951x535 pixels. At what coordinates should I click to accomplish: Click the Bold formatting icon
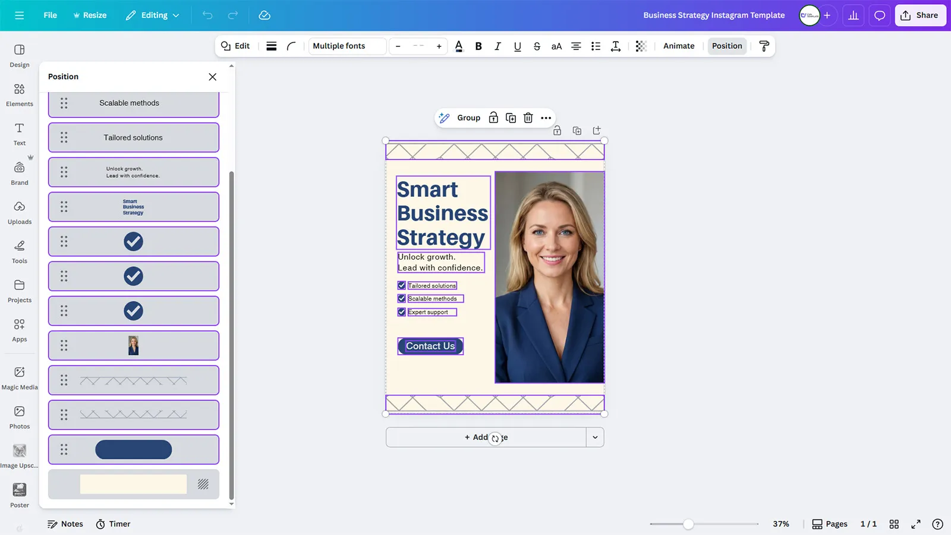478,46
